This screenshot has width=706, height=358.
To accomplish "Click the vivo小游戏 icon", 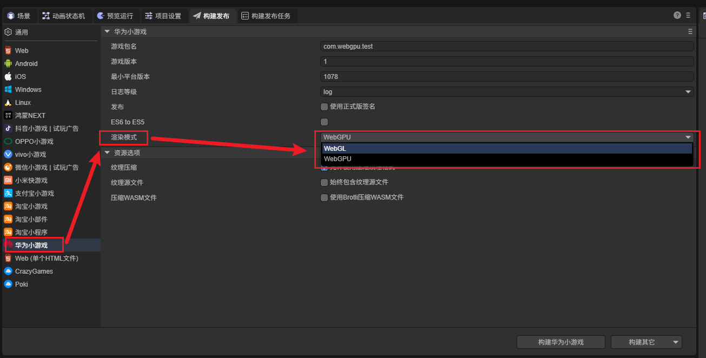I will click(8, 154).
